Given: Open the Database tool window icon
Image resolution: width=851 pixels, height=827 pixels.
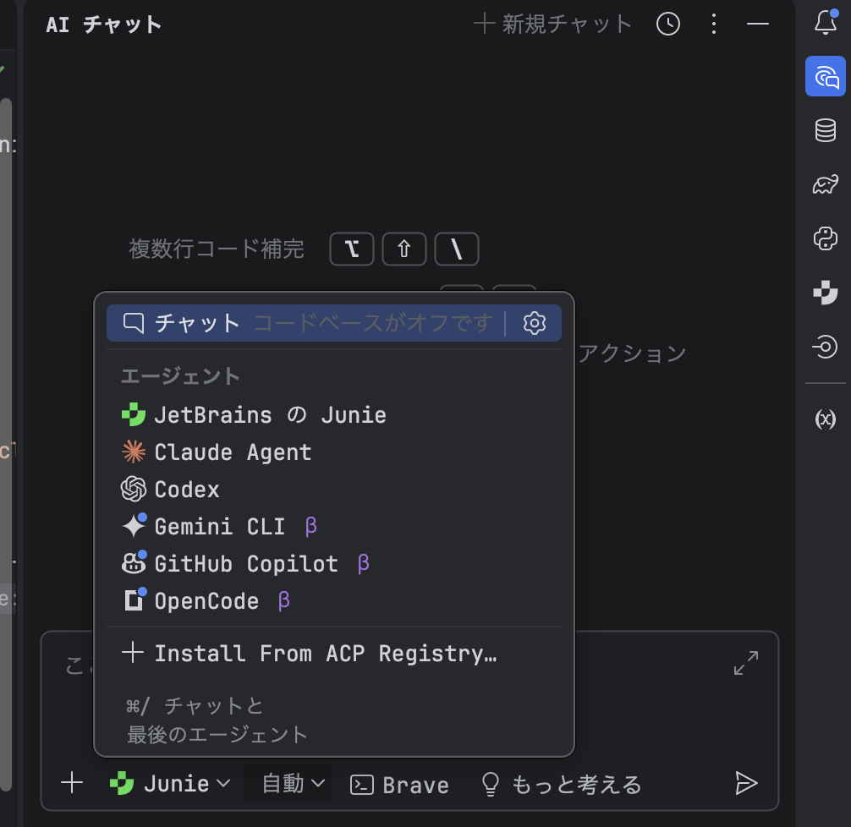Looking at the screenshot, I should point(825,130).
